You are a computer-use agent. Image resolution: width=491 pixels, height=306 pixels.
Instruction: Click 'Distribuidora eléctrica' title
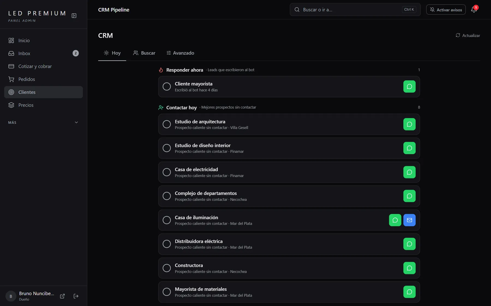point(199,241)
